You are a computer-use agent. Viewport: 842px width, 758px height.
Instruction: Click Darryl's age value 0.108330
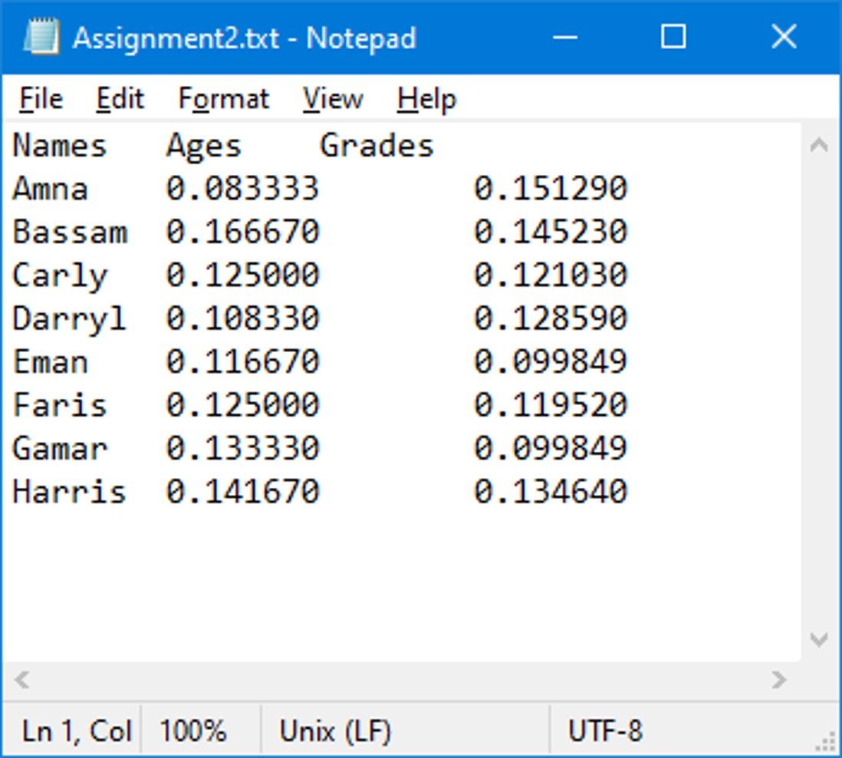(x=243, y=318)
